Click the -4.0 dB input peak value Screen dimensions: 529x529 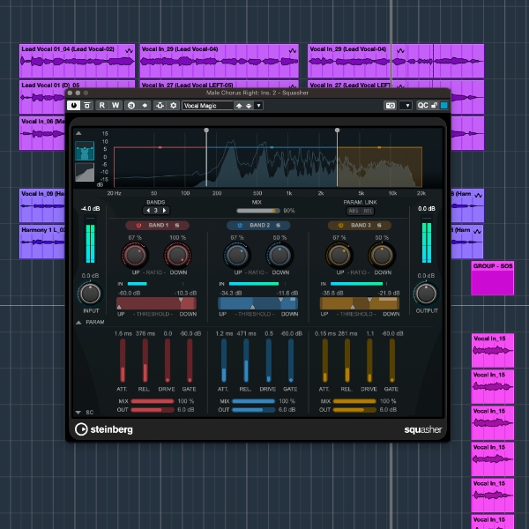[91, 209]
